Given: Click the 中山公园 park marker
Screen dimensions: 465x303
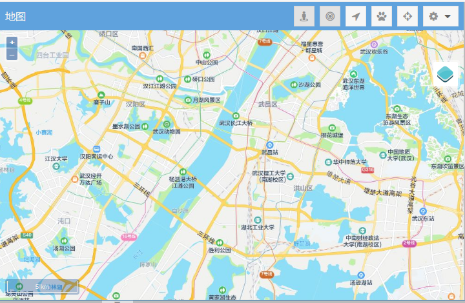Looking at the screenshot, I should [x=207, y=55].
